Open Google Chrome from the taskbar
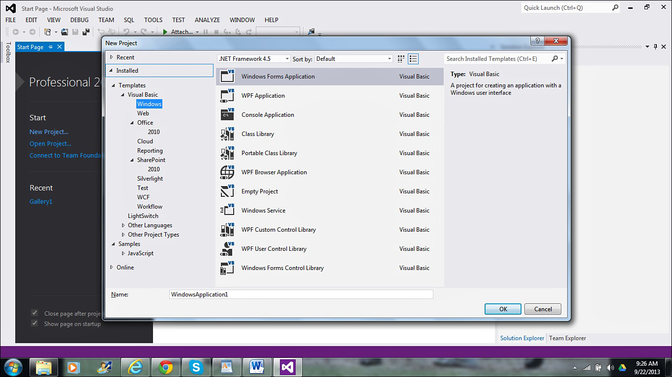This screenshot has width=672, height=377. 166,367
